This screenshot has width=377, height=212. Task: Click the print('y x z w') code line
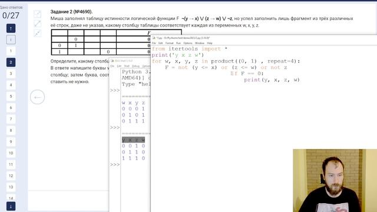coord(178,55)
